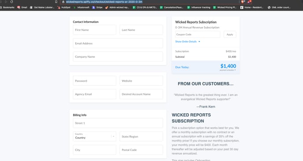Click the $1,400 due today amount
Screen dimensions: 303x161
pos(228,66)
